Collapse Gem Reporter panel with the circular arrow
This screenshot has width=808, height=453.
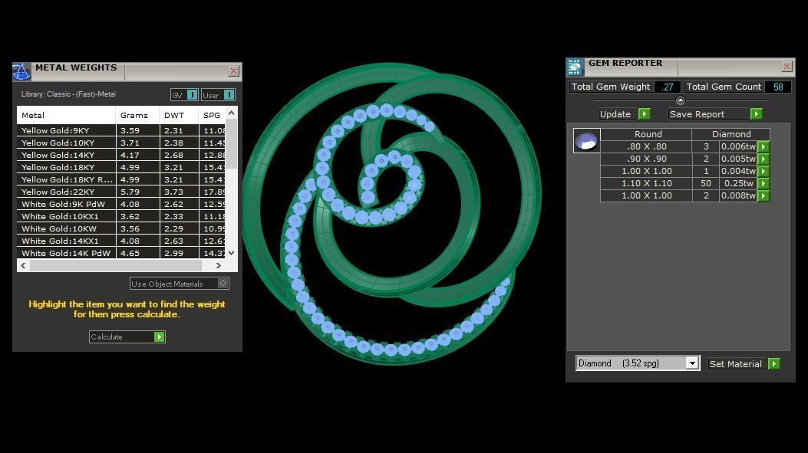[680, 100]
